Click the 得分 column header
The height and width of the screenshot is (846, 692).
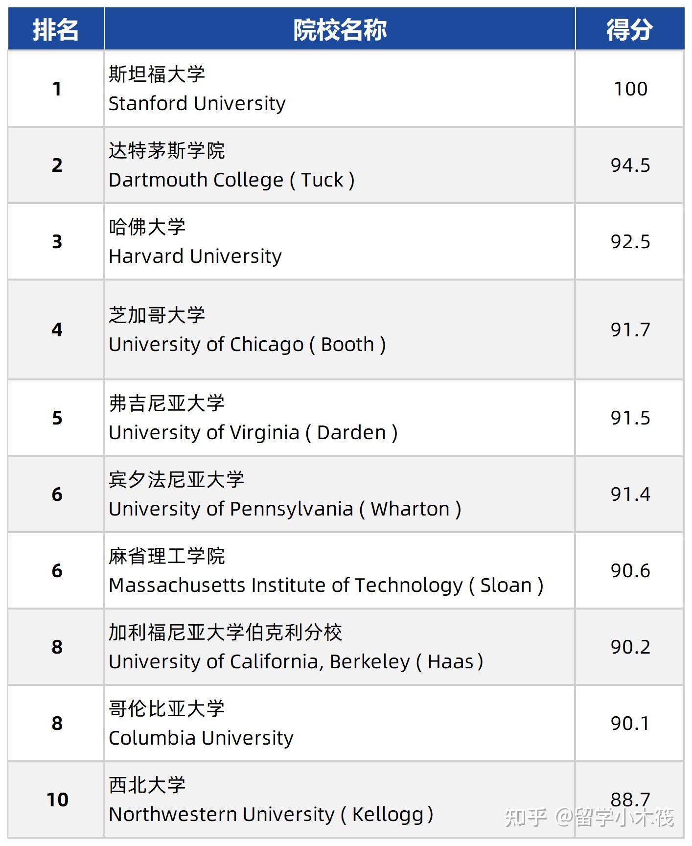coord(629,29)
